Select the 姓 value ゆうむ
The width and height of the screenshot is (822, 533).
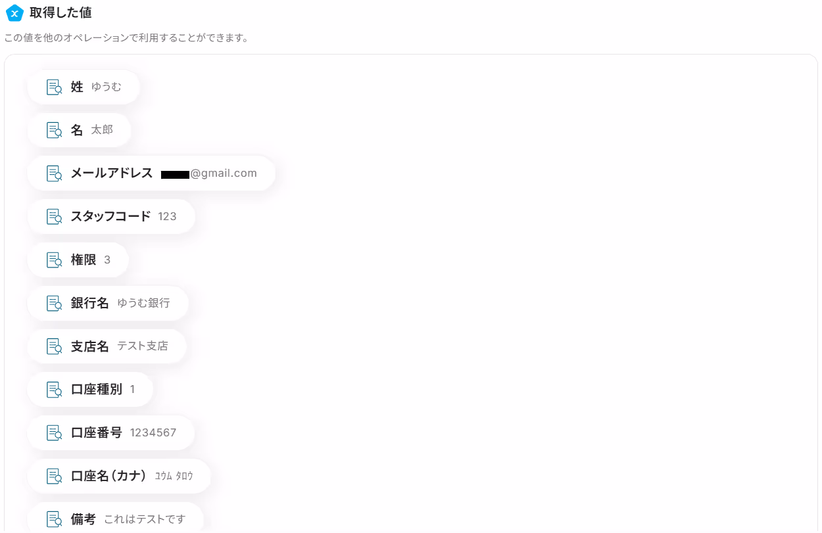(x=107, y=87)
